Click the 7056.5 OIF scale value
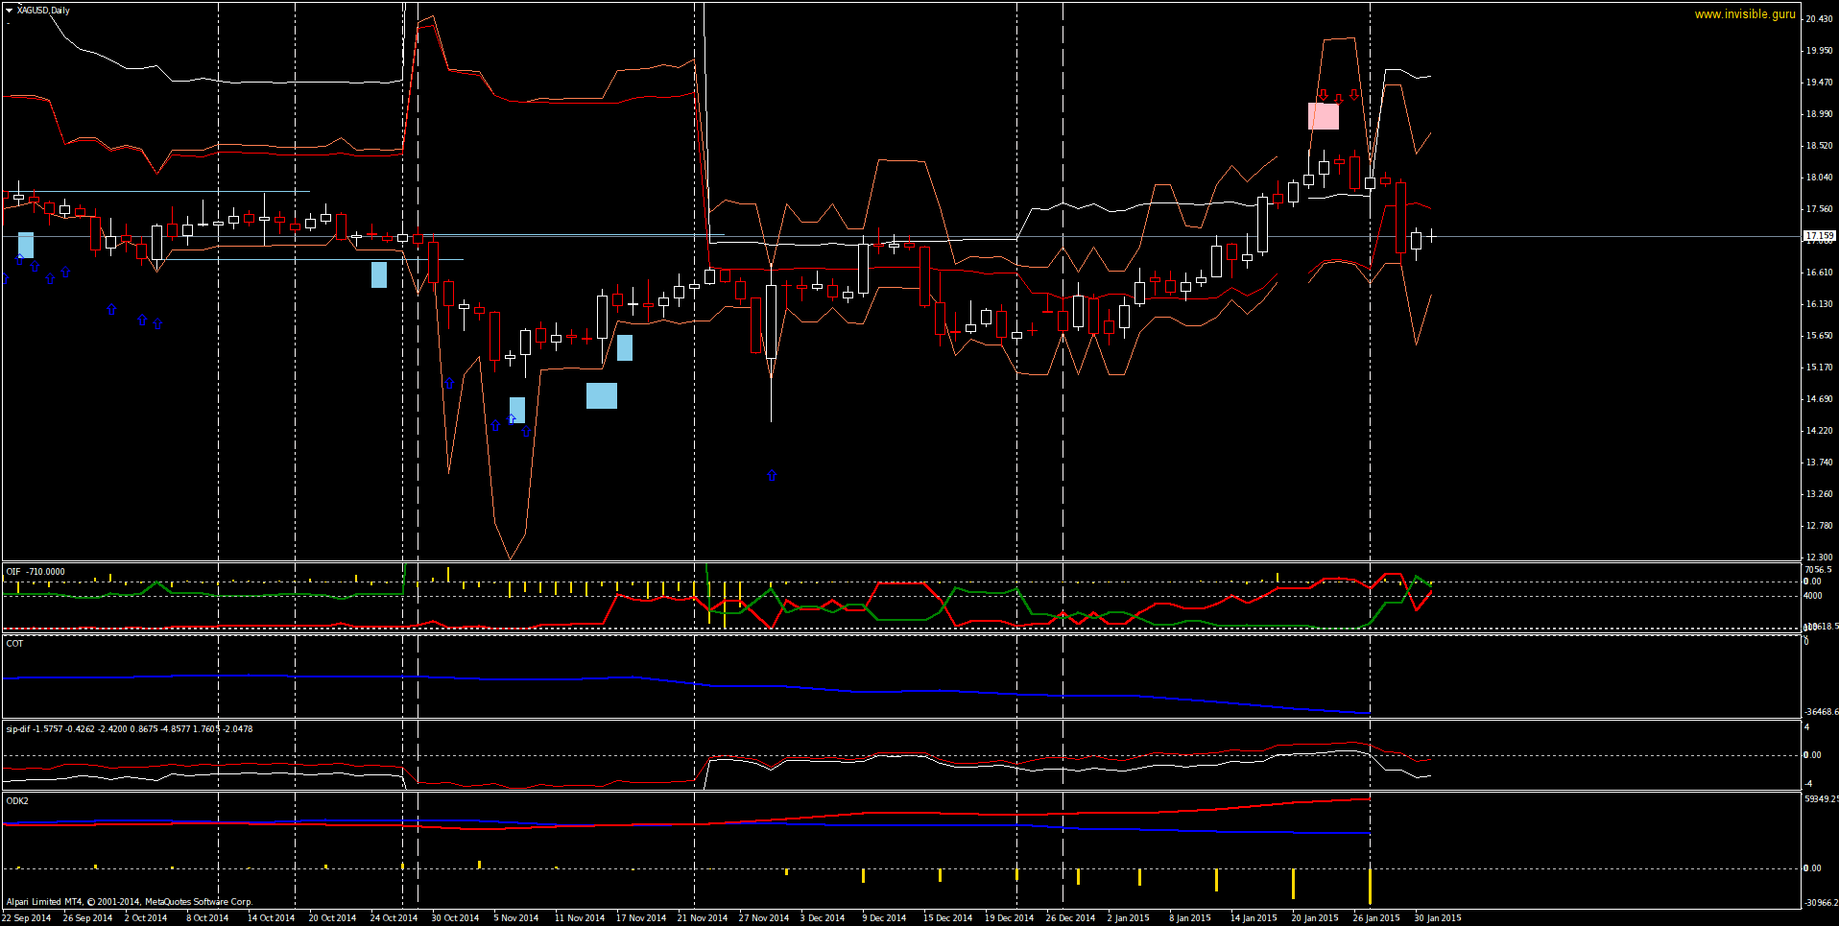The image size is (1839, 926). coord(1819,570)
